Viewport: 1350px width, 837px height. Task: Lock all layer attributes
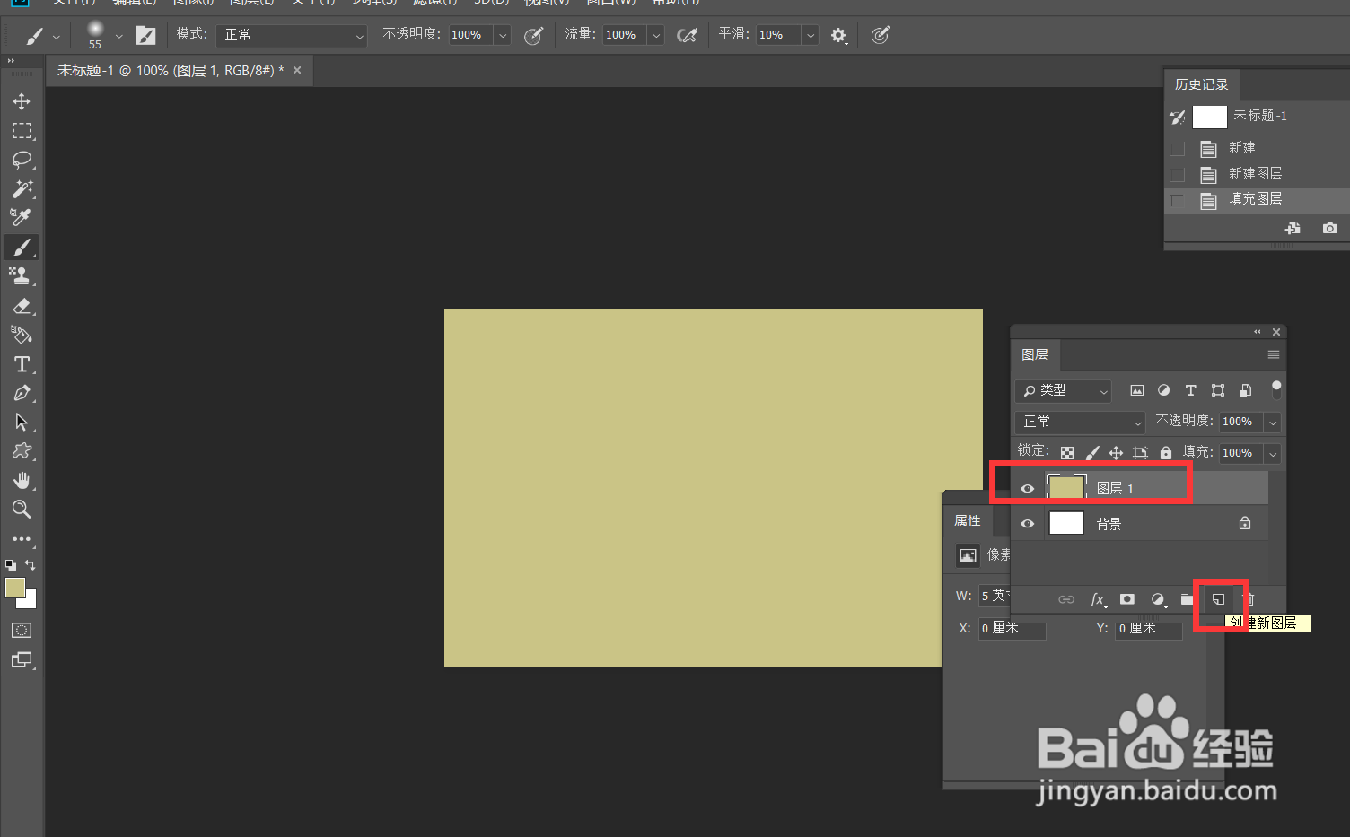point(1166,453)
